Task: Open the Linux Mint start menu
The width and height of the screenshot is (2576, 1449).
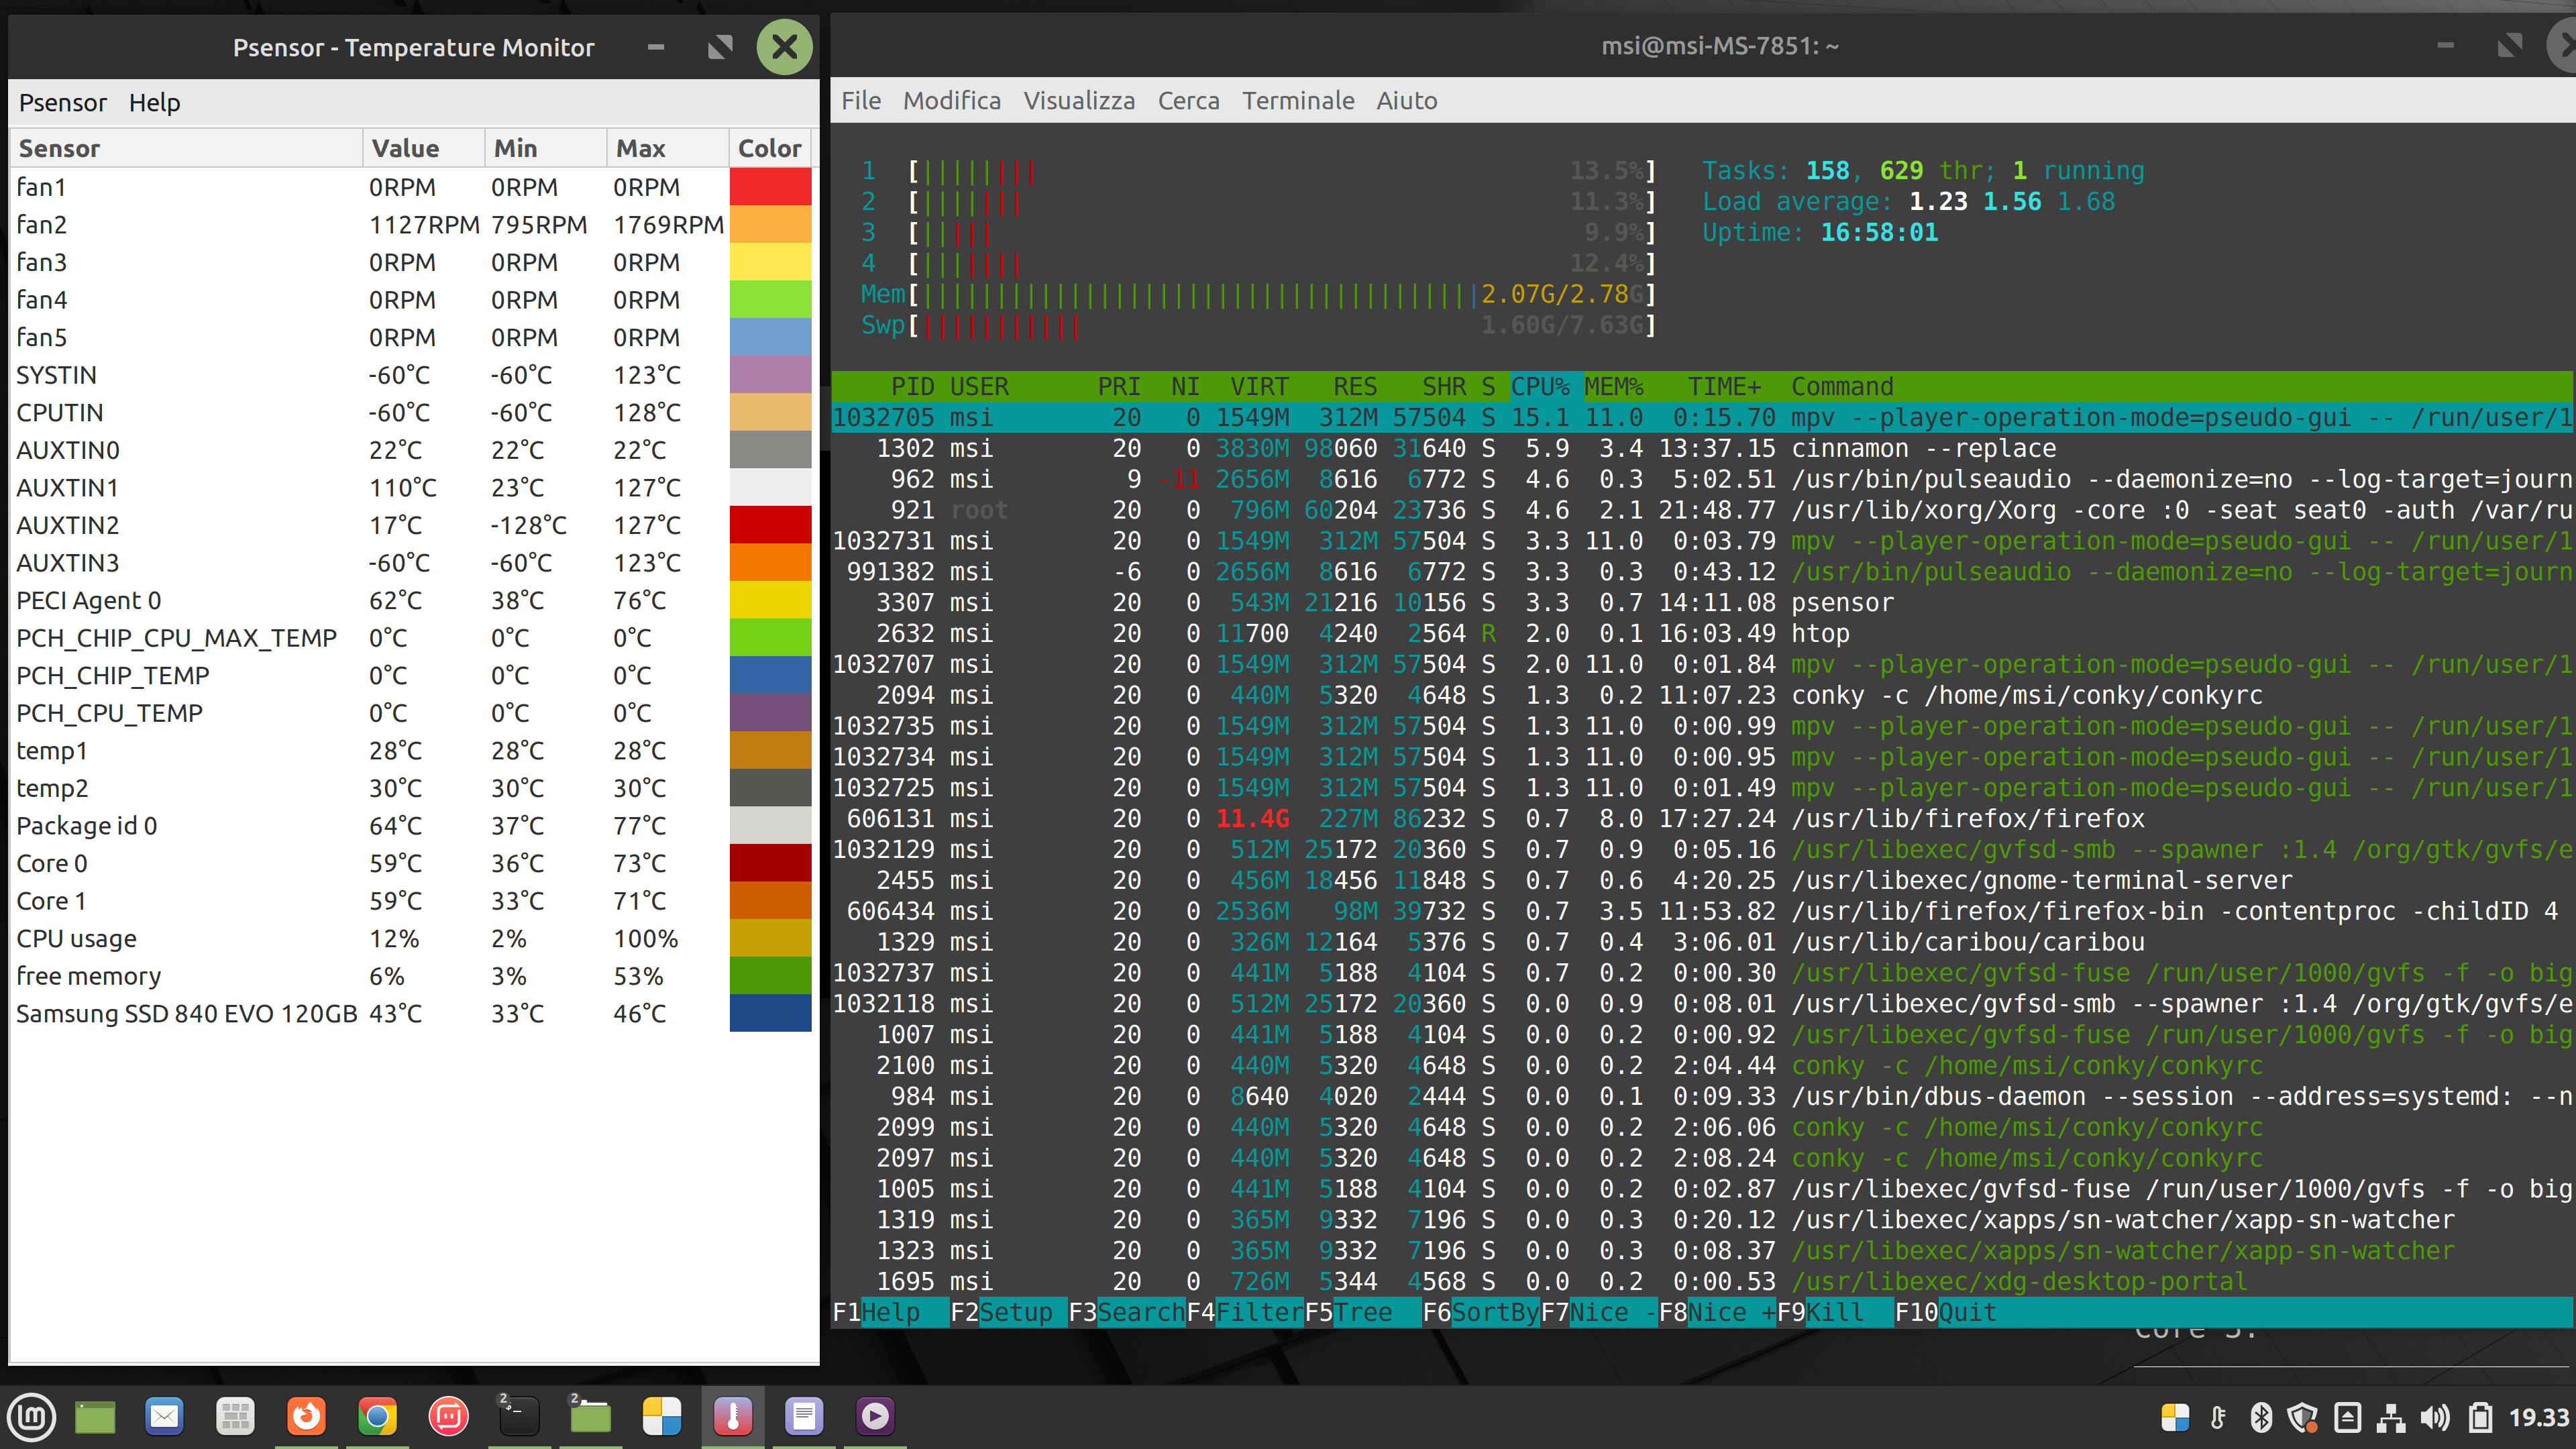Action: point(32,1416)
